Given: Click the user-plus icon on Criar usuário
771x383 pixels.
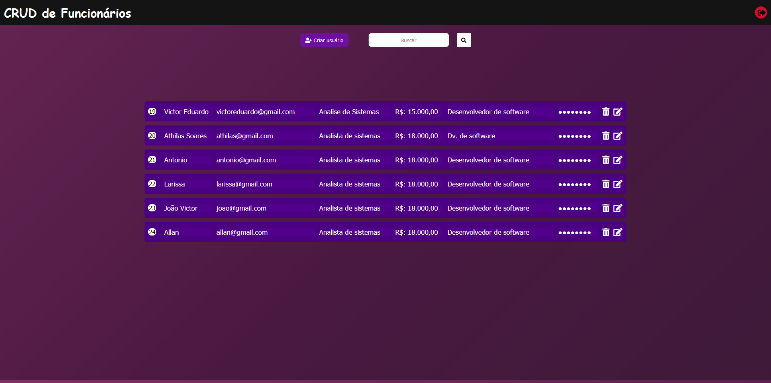Looking at the screenshot, I should tap(308, 40).
